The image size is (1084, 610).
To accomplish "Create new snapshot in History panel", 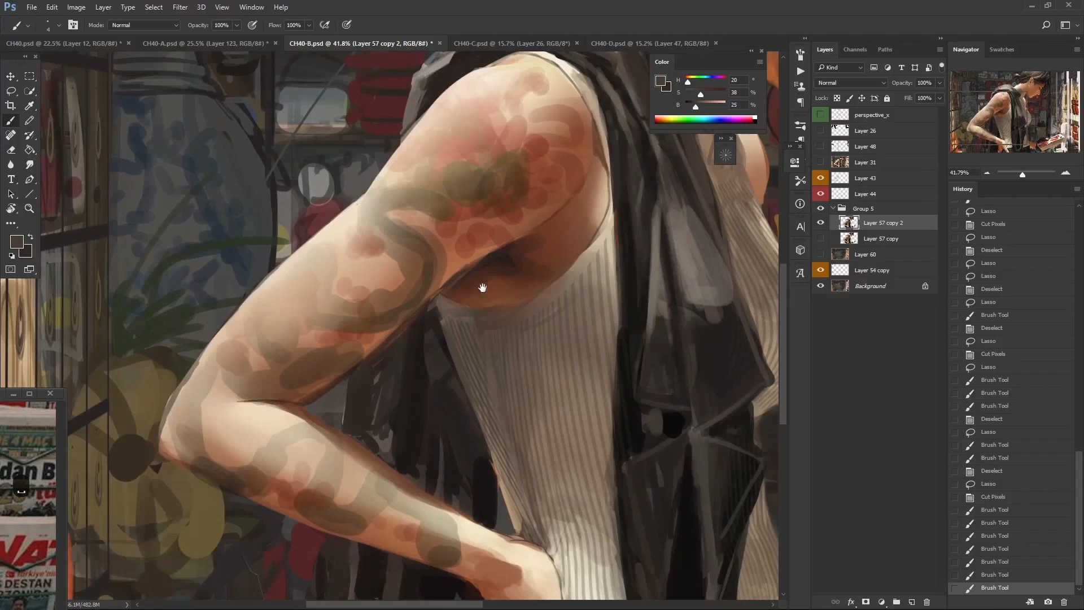I will tap(1048, 602).
